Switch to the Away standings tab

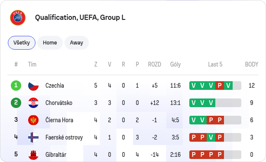click(x=77, y=43)
